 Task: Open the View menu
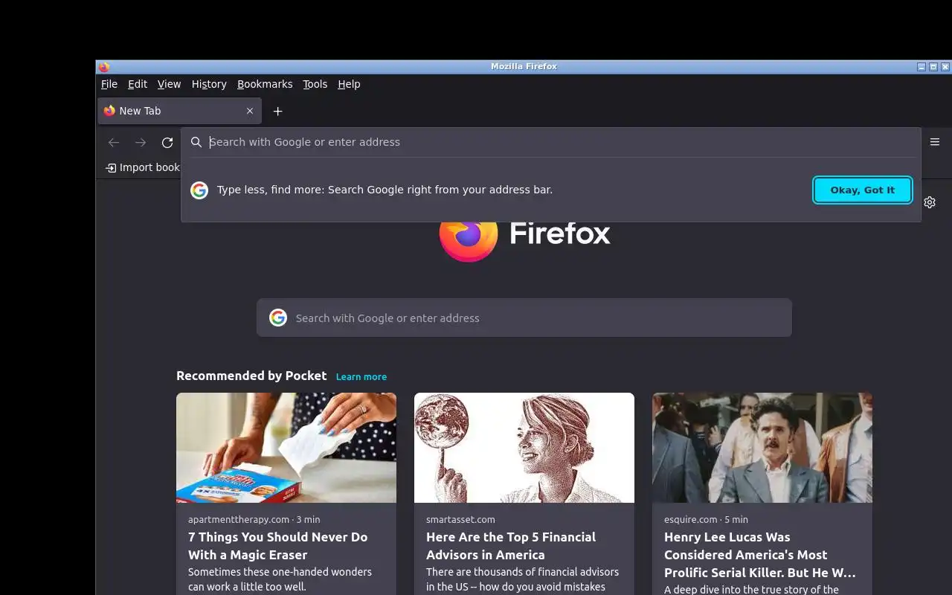pyautogui.click(x=169, y=84)
